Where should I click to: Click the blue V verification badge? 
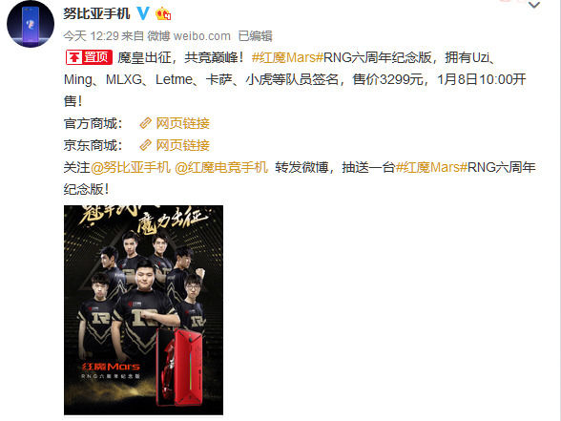(x=143, y=13)
